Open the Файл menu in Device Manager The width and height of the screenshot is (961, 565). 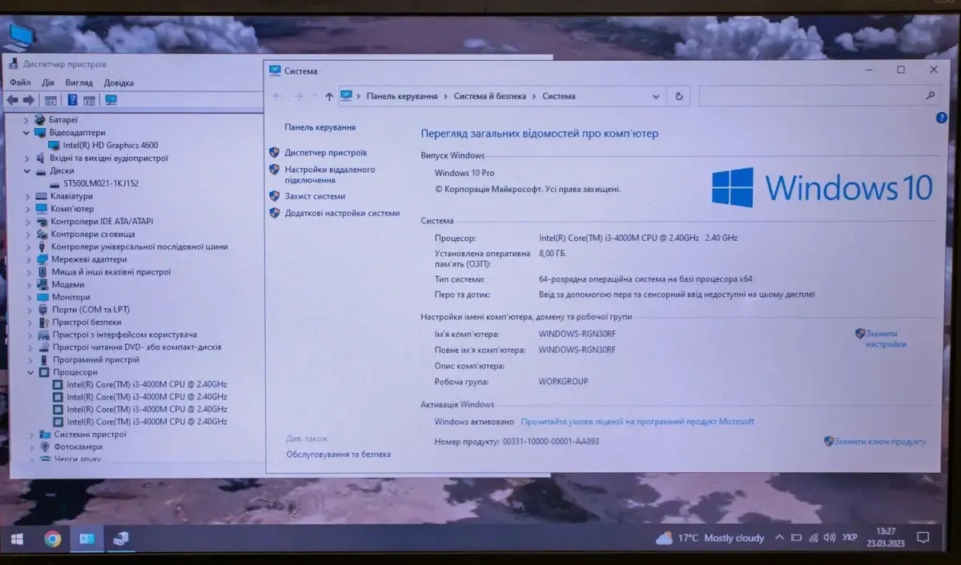[x=21, y=82]
